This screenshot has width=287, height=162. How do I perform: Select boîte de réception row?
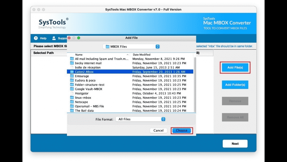(130, 67)
